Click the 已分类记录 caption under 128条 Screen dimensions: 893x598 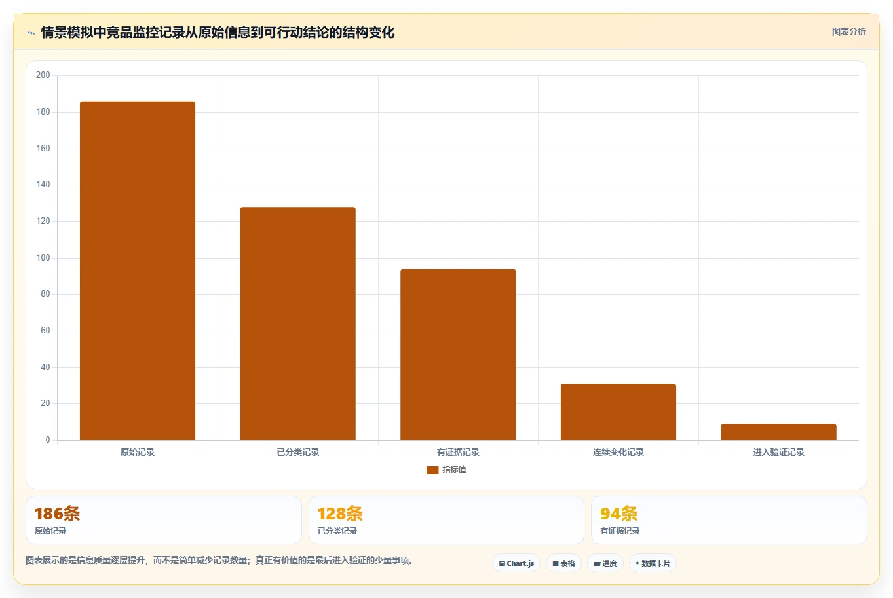[337, 531]
